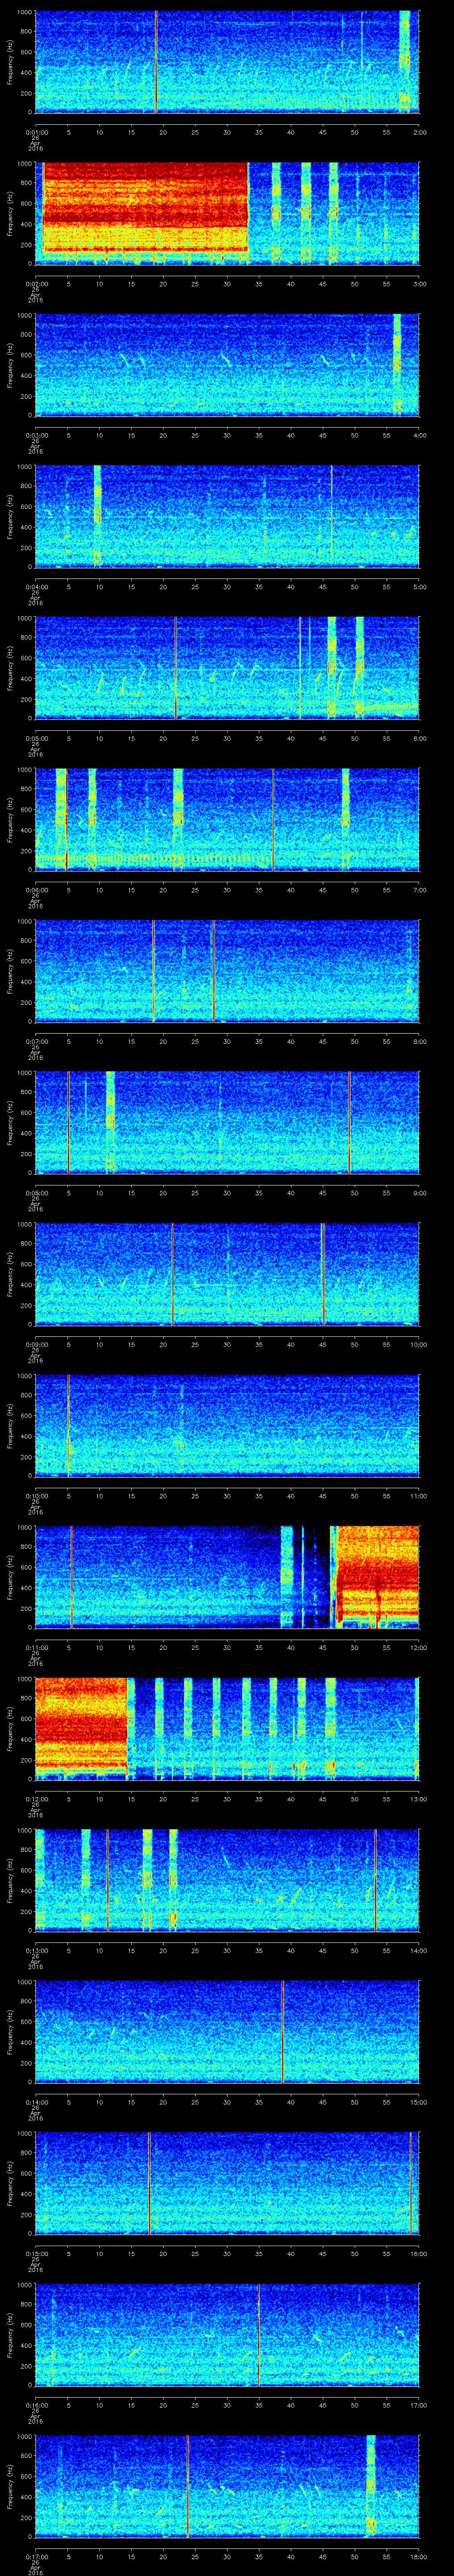Screen dimensions: 454x2576
Task: Click the "9:00" end time label
Action: pos(419,1192)
